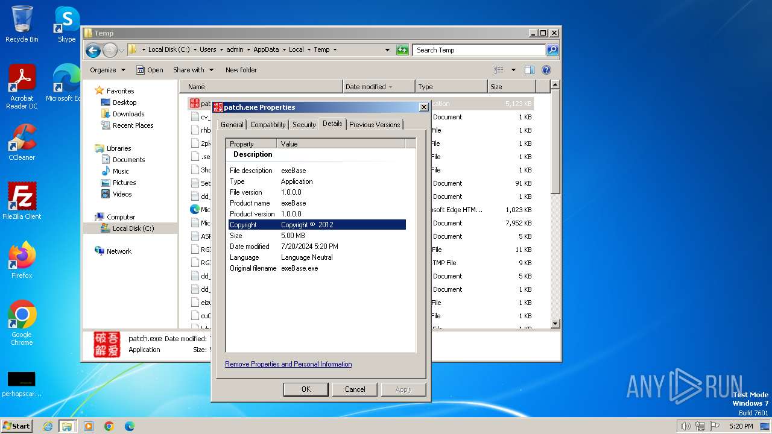Screen dimensions: 772x434
Task: Open the Acrobat Reader DC desktop icon
Action: (x=22, y=87)
